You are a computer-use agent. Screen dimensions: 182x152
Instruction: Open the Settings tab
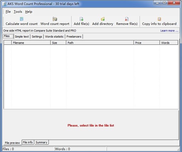pos(37,37)
